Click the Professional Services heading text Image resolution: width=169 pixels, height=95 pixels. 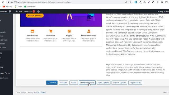pyautogui.click(x=89, y=36)
